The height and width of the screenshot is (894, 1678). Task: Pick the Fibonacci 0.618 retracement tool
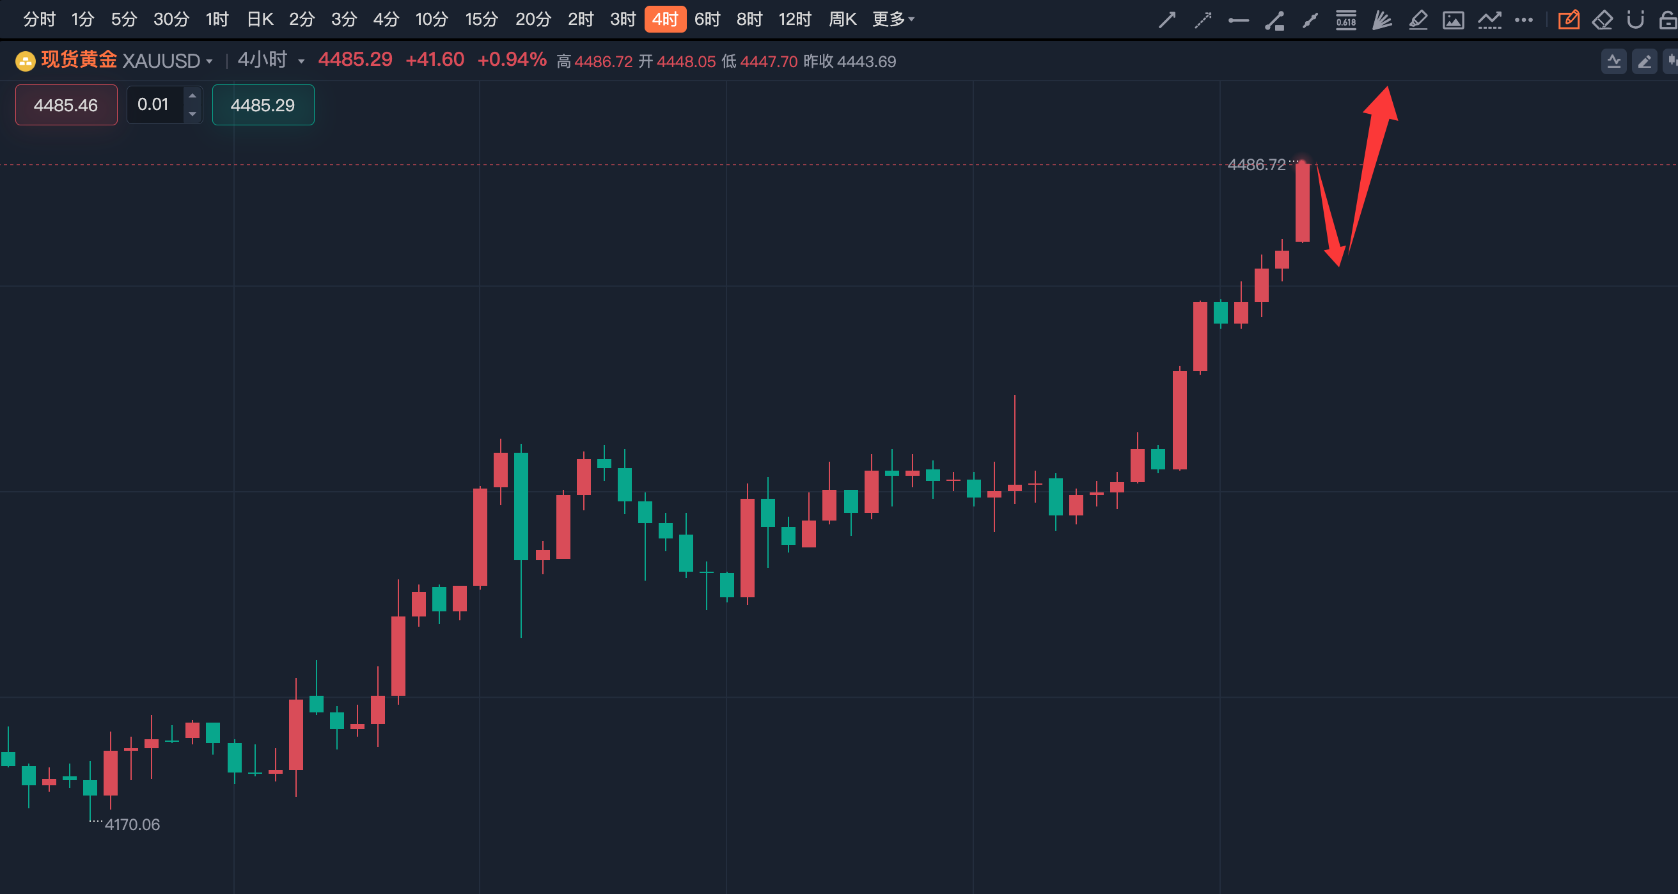click(1345, 20)
